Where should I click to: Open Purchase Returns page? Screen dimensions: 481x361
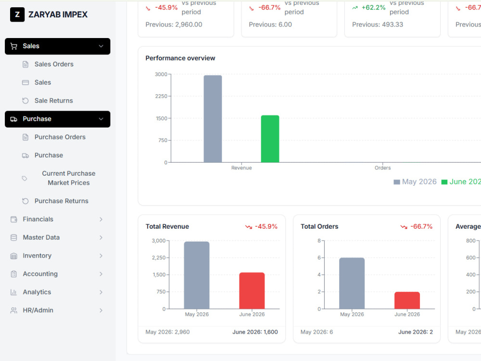62,201
